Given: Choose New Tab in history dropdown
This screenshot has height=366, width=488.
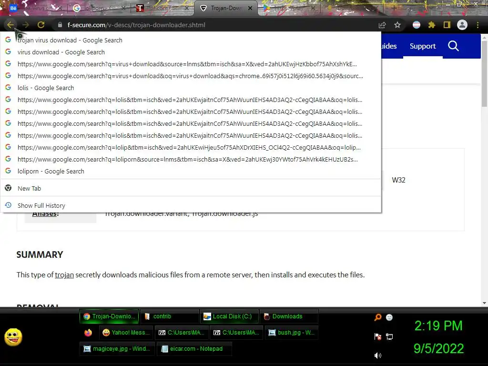Looking at the screenshot, I should [x=191, y=188].
